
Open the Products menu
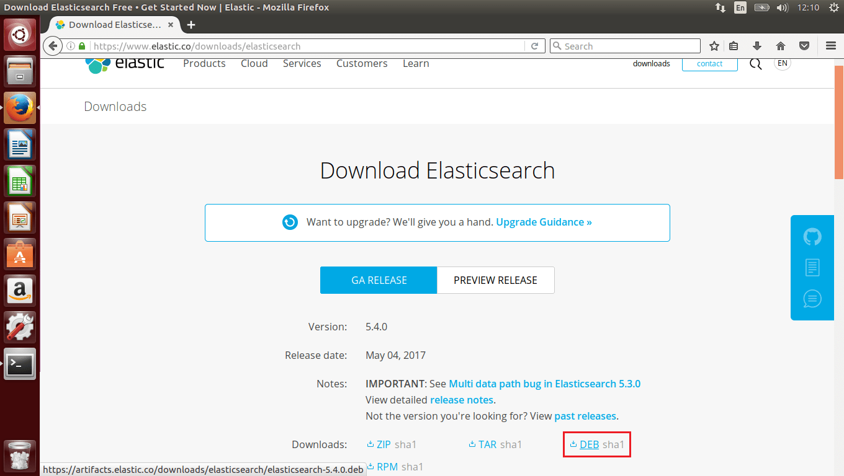(x=204, y=63)
